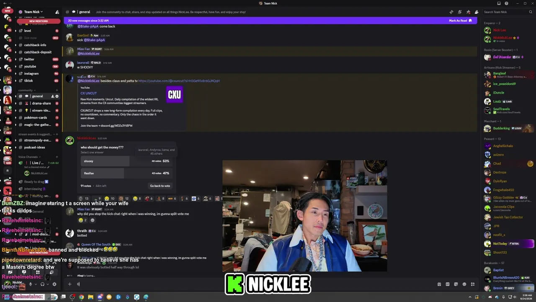
Task: Select the shoovy poll answer
Action: [126, 161]
